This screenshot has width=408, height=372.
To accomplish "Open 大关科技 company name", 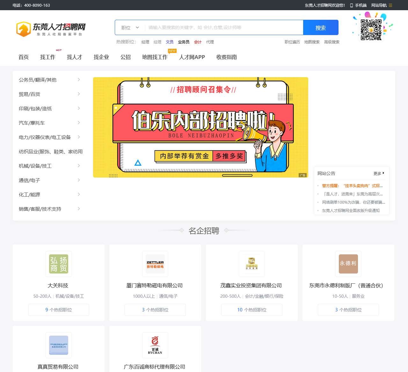I will (58, 285).
